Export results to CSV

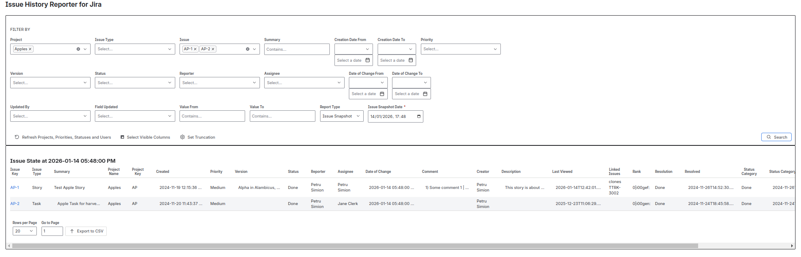coord(86,231)
